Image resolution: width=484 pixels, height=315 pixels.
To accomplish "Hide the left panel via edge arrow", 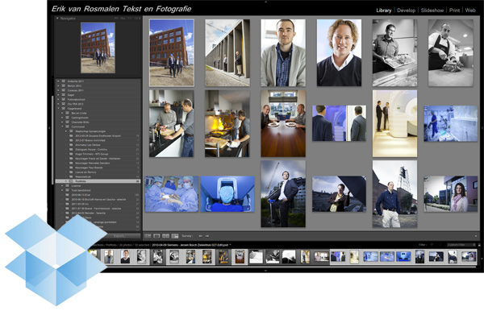I will 49,127.
